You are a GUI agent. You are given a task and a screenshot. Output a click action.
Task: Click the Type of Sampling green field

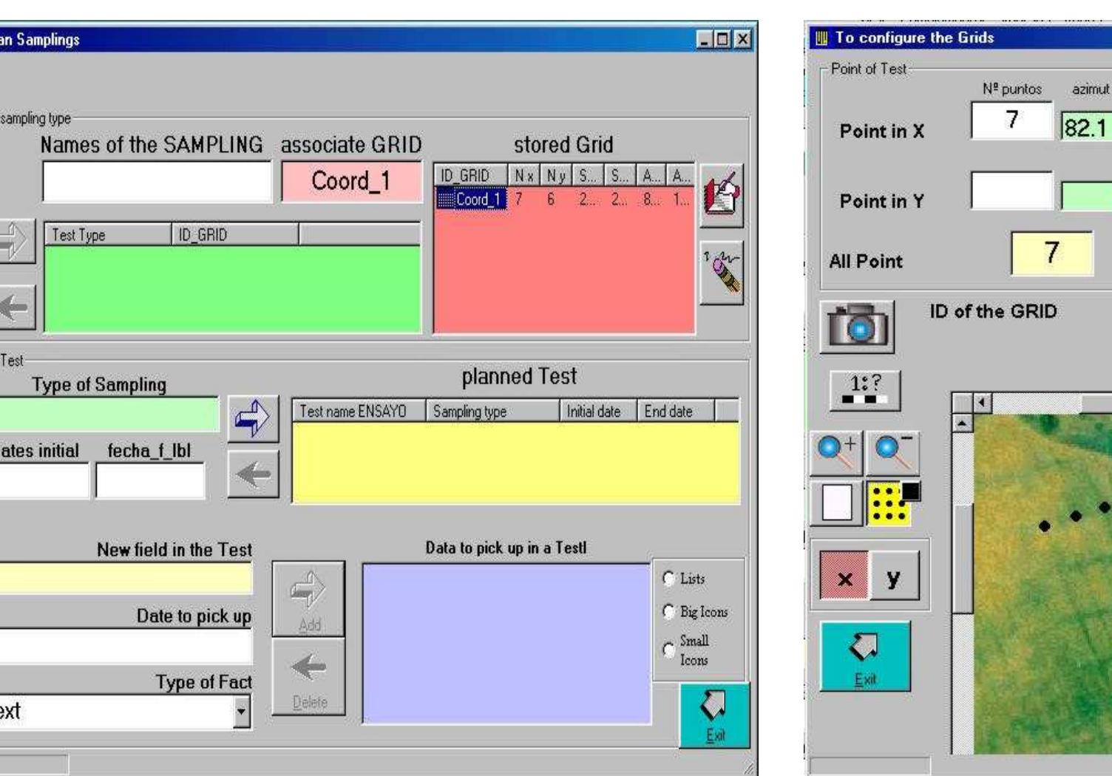click(x=109, y=414)
